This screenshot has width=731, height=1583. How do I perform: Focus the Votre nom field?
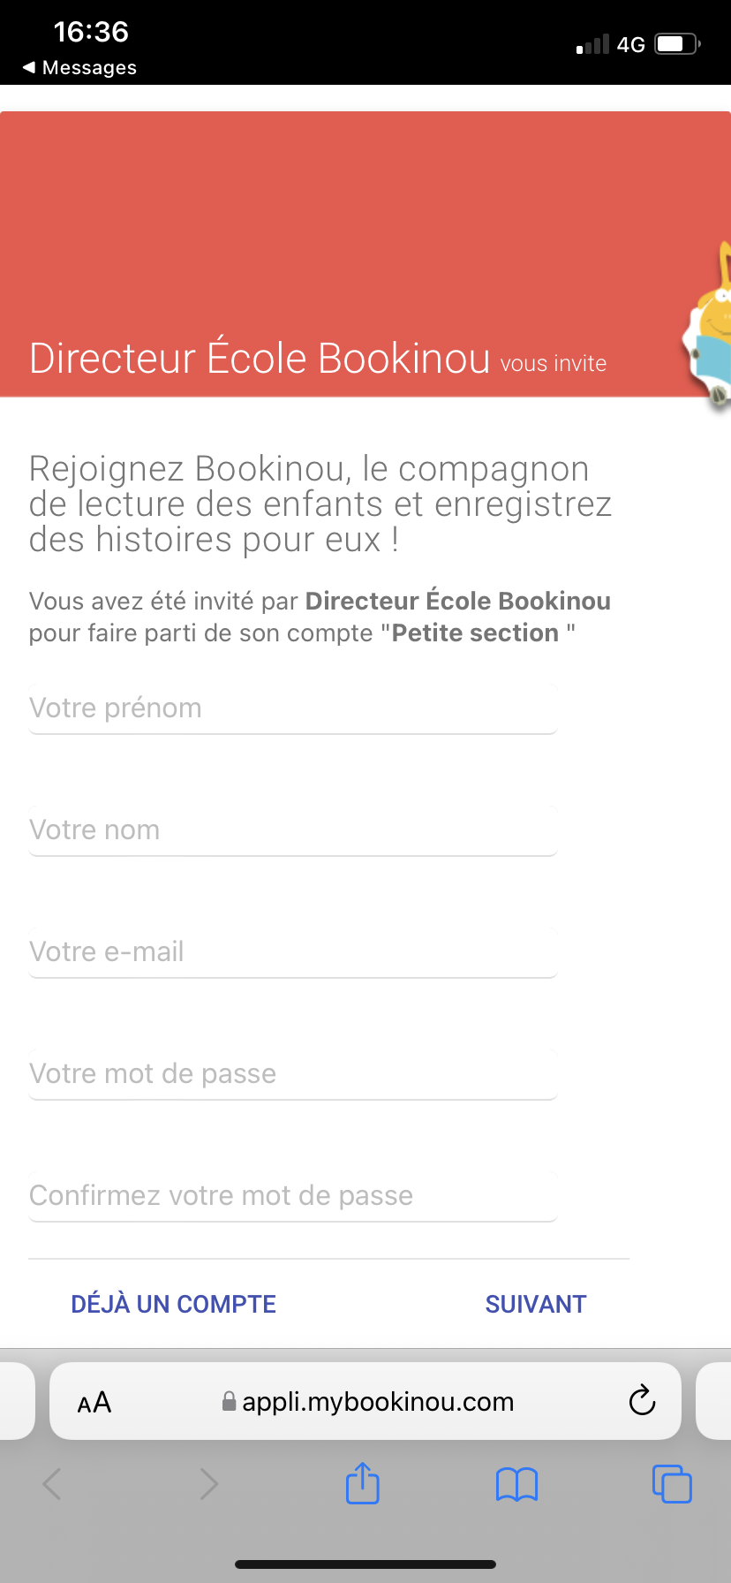[293, 830]
